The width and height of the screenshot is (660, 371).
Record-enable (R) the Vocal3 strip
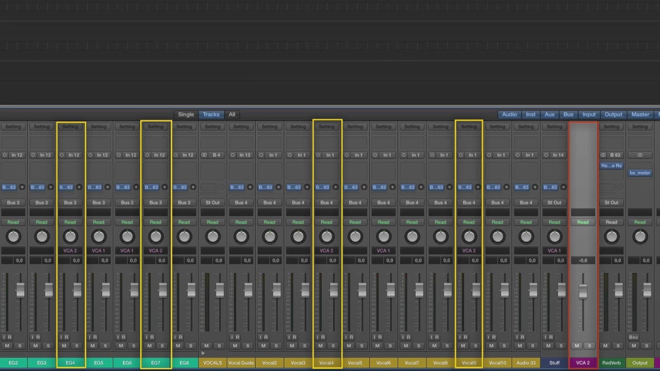point(295,338)
